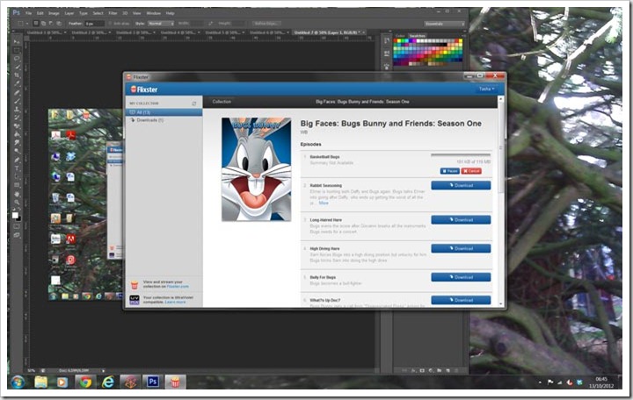The height and width of the screenshot is (400, 633).
Task: Choose the Add to selection mode button
Action: point(44,24)
